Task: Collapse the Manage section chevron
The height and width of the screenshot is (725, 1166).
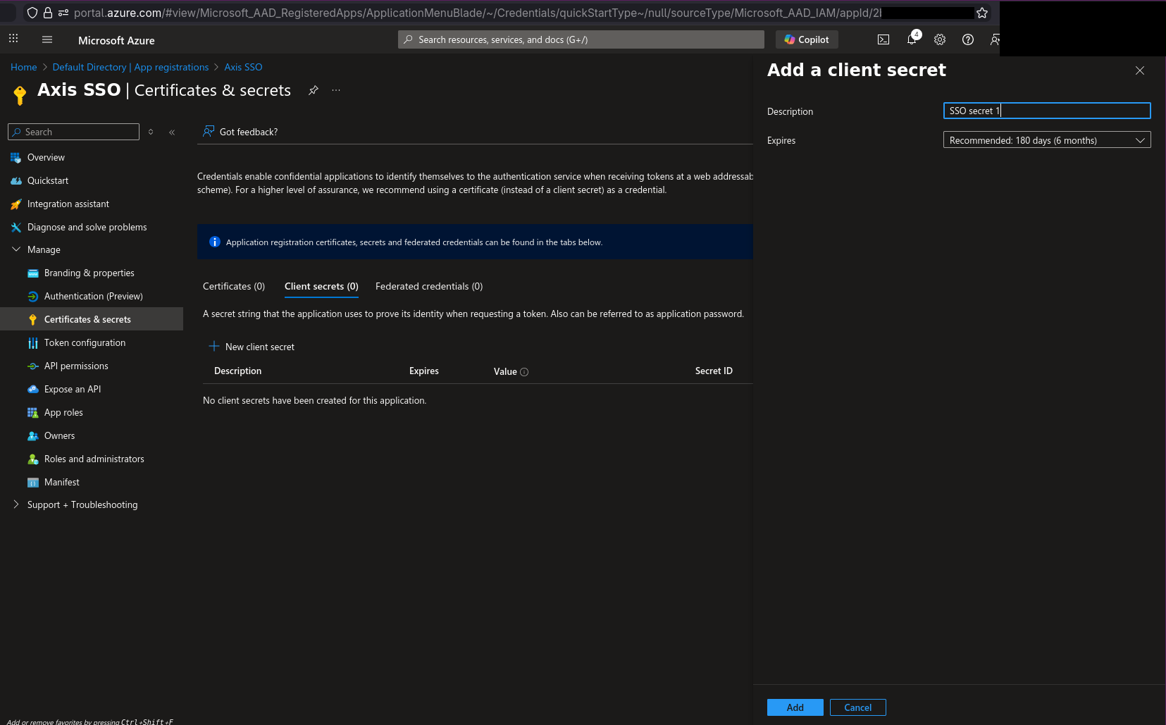Action: point(15,249)
